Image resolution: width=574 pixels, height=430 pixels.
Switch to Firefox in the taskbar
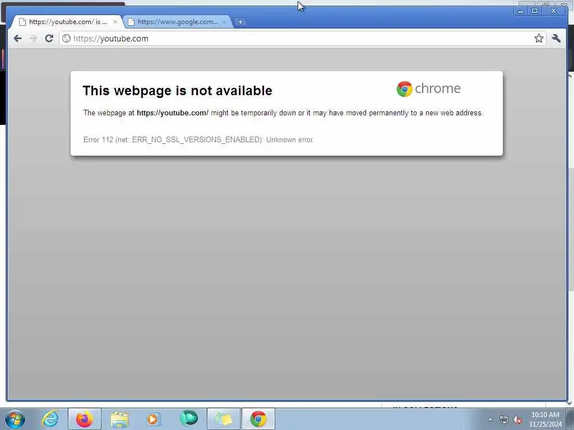[x=85, y=419]
